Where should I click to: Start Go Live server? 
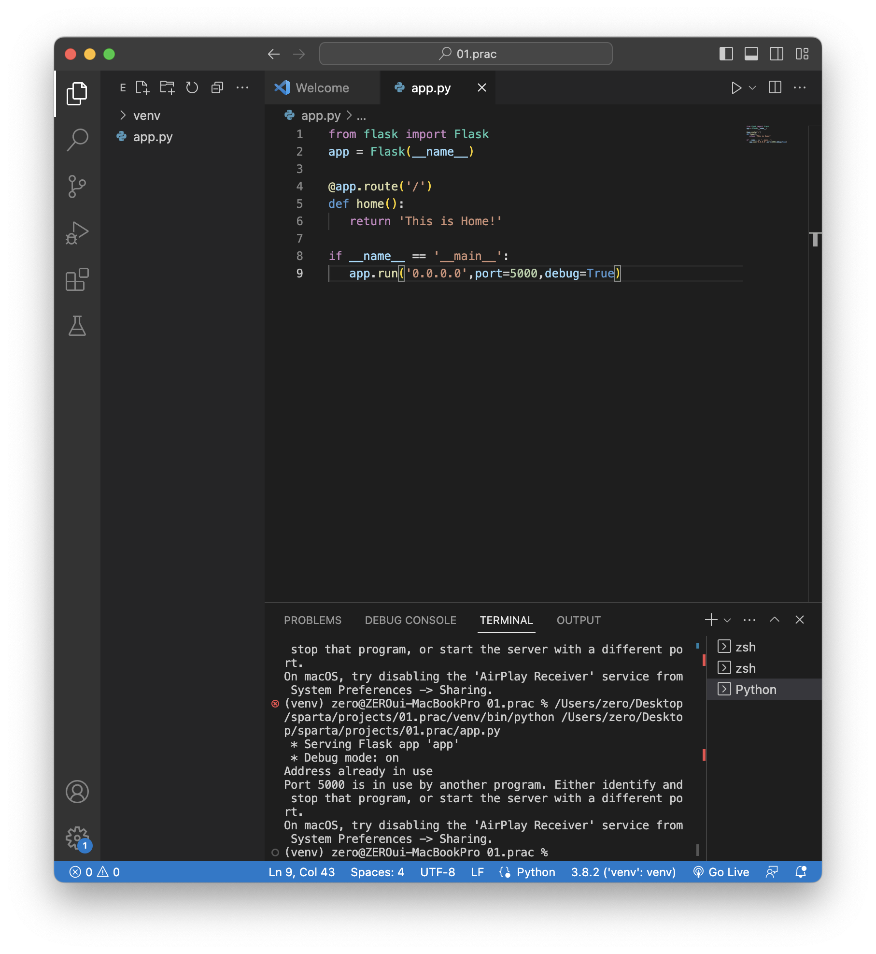721,872
